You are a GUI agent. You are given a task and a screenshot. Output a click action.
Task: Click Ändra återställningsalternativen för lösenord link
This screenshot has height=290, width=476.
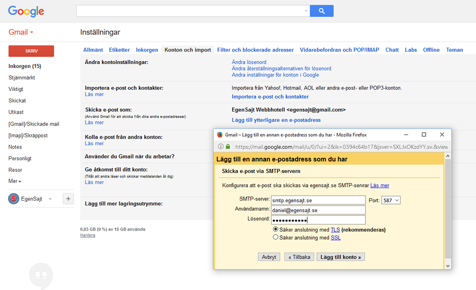pyautogui.click(x=281, y=68)
